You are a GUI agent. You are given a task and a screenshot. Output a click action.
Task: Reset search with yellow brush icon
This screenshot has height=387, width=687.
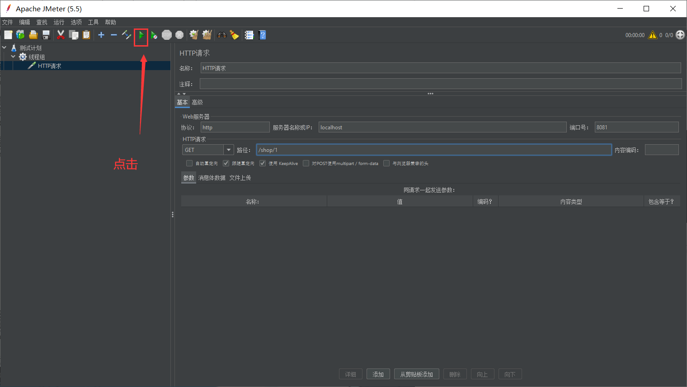[234, 35]
